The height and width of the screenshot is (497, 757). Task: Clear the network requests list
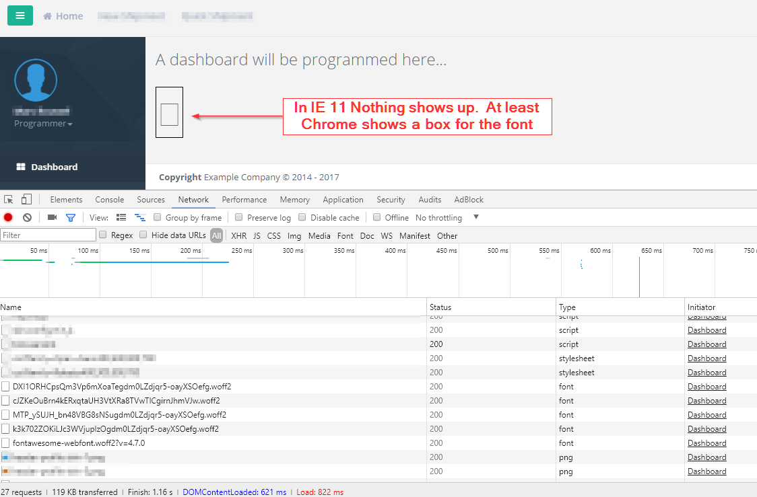tap(26, 217)
